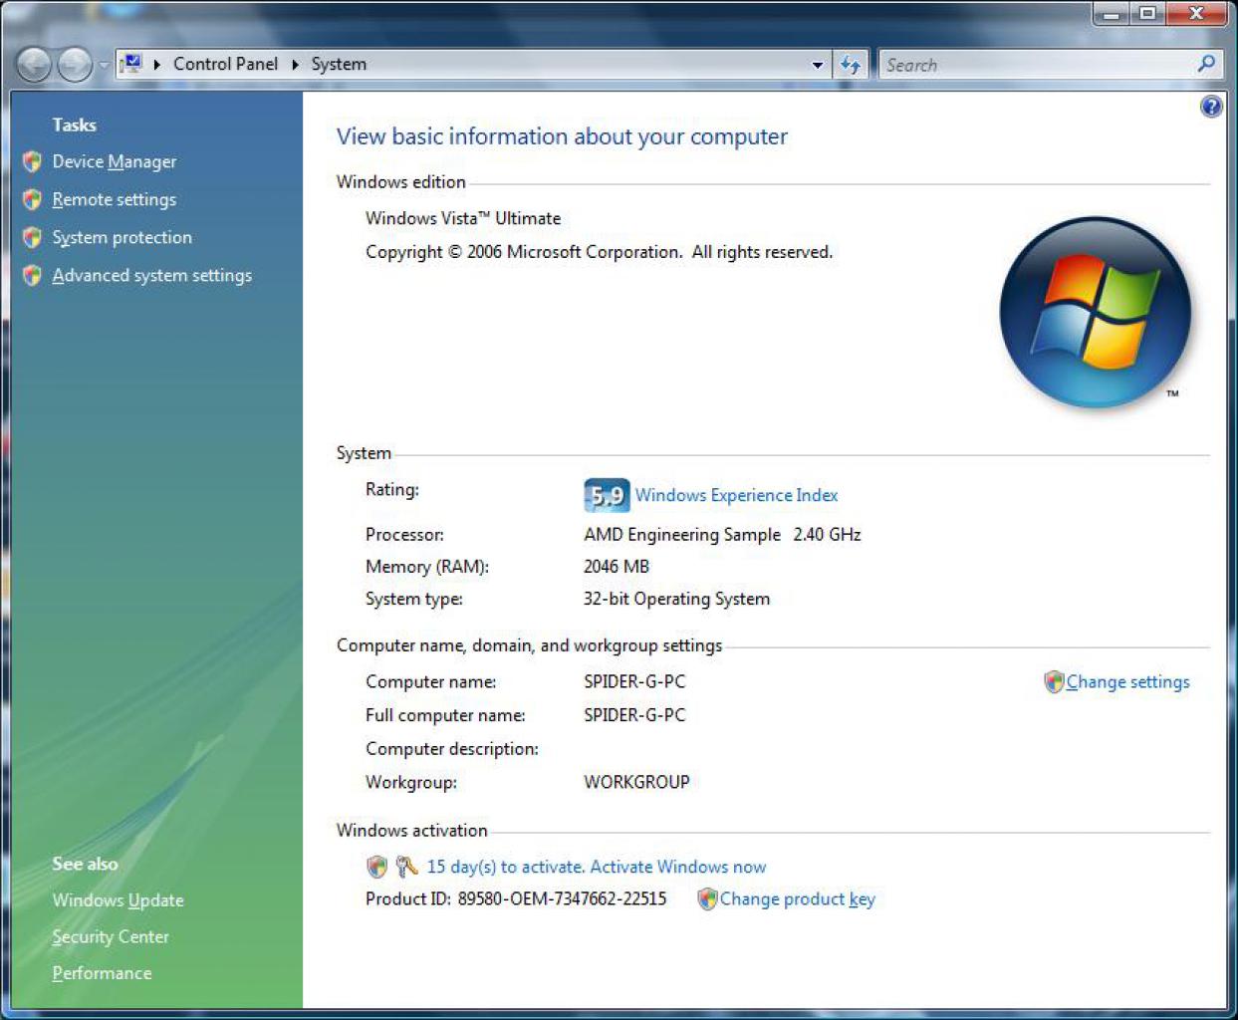This screenshot has width=1238, height=1020.
Task: Open the address bar history dropdown
Action: click(x=818, y=65)
